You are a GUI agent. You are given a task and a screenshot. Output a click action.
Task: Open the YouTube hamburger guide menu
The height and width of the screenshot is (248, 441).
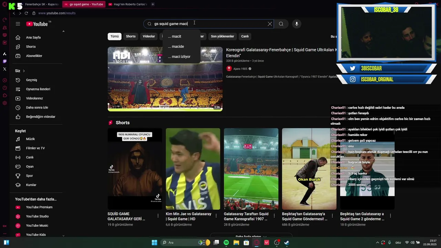point(18,24)
